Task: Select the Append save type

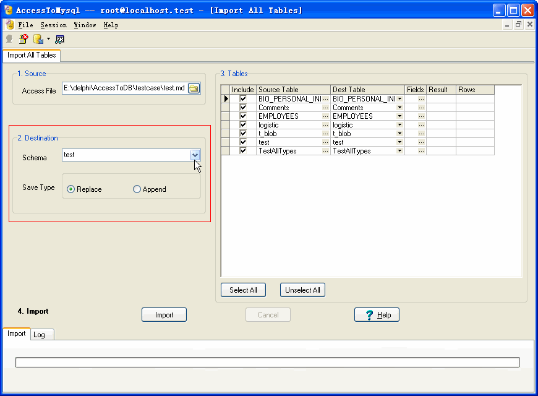Action: (150, 189)
